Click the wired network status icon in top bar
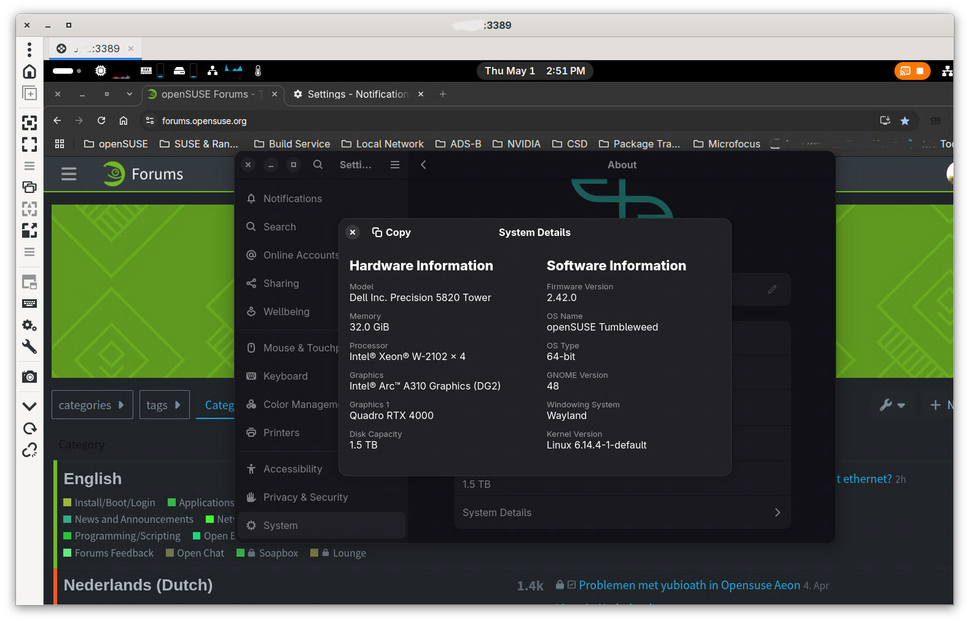 (947, 71)
